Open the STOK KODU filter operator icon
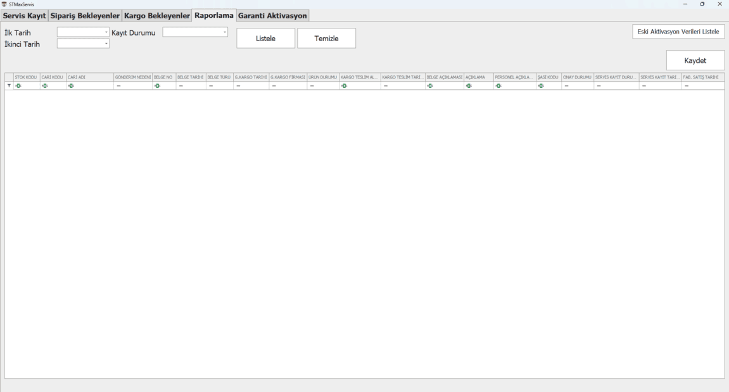 (x=18, y=85)
